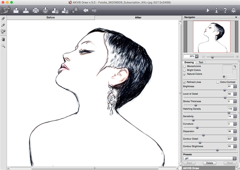Click the Open image icon in toolbar
Viewport: 240px width, 170px height.
click(x=16, y=10)
